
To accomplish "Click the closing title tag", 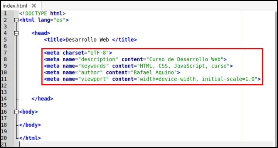I will click(x=125, y=40).
